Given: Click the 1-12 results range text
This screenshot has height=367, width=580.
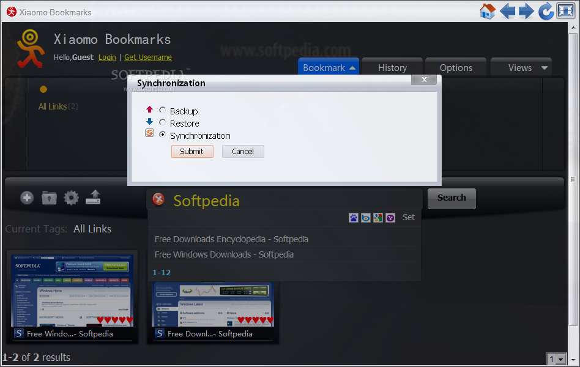Looking at the screenshot, I should point(162,273).
